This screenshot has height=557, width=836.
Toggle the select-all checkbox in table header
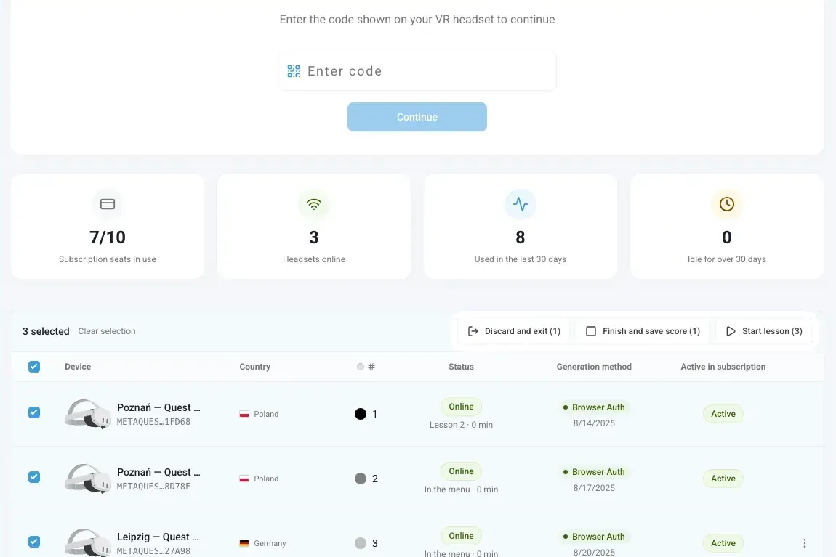[x=34, y=366]
